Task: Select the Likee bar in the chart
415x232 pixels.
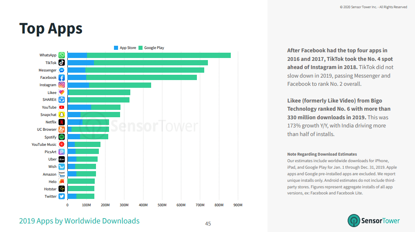Action: [x=99, y=92]
